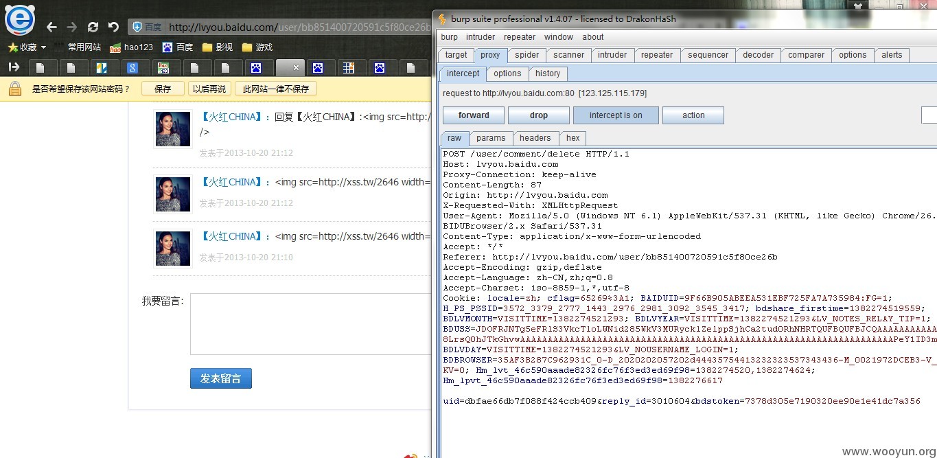Click the POST /user/comment/delete request line
This screenshot has height=458, width=937.
pos(536,154)
